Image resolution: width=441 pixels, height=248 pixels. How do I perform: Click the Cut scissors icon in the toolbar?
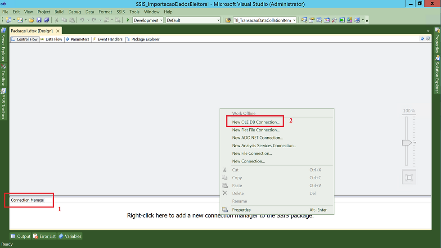[x=57, y=20]
